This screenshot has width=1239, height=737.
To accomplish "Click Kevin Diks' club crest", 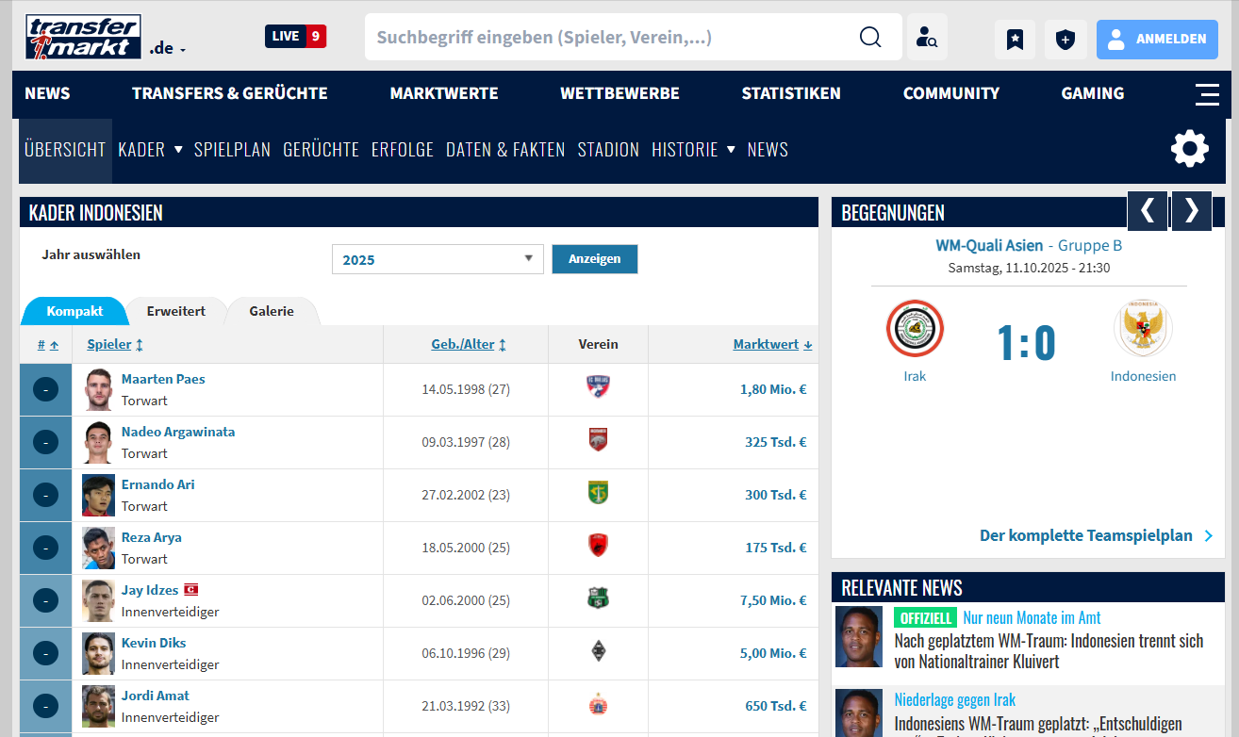I will [x=598, y=652].
